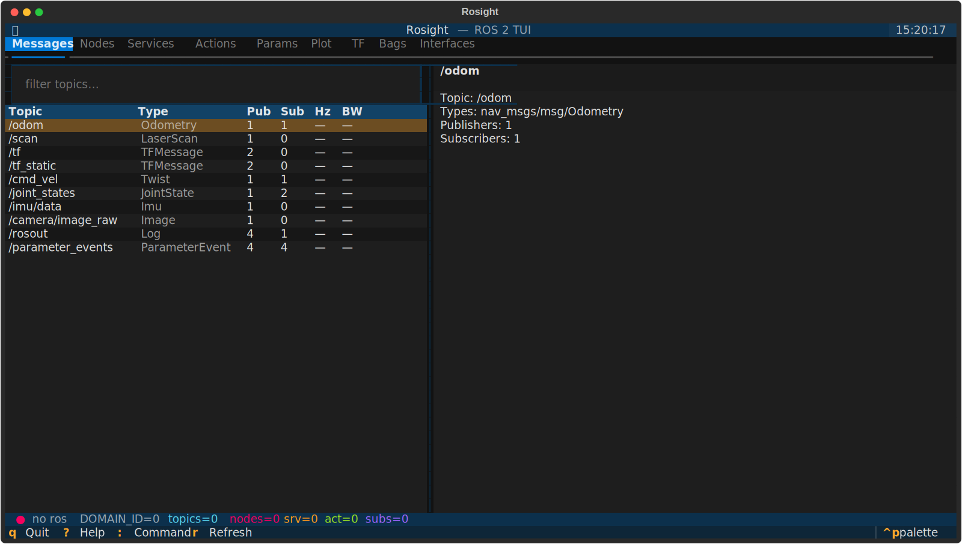Go to the Actions tab
The width and height of the screenshot is (962, 544).
pos(215,44)
